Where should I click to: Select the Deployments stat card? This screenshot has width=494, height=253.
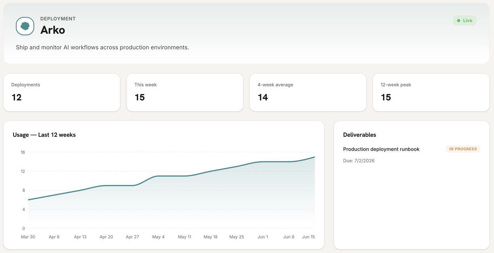[62, 92]
